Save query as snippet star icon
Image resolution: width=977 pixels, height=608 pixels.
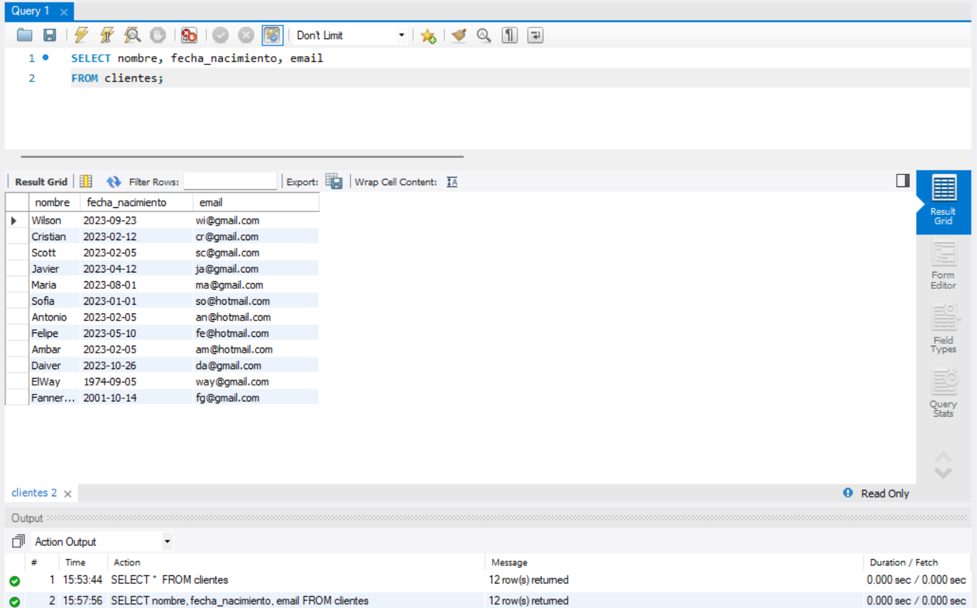click(428, 36)
